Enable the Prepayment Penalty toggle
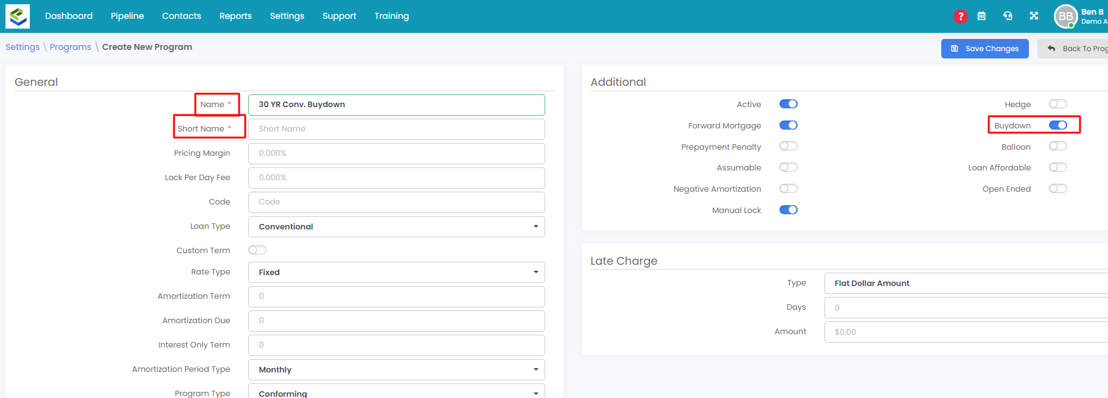1108x398 pixels. pos(788,147)
